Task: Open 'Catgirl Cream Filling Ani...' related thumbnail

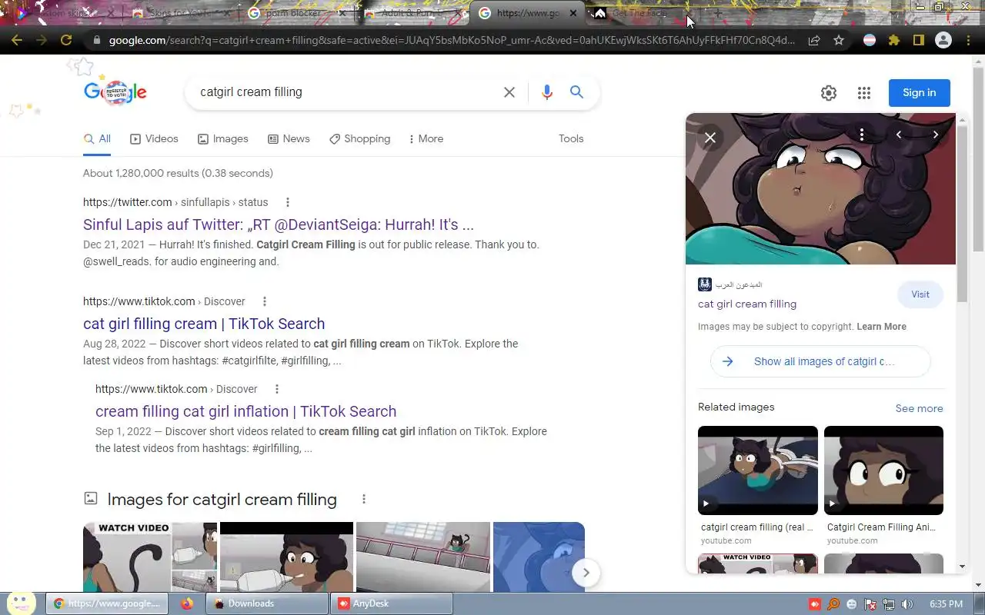Action: [883, 470]
